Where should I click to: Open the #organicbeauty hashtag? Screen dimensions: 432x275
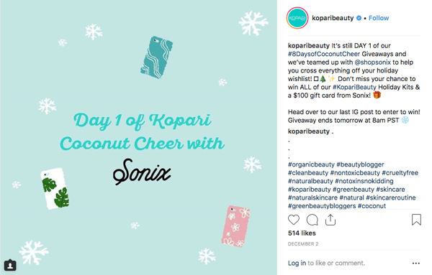coord(311,164)
